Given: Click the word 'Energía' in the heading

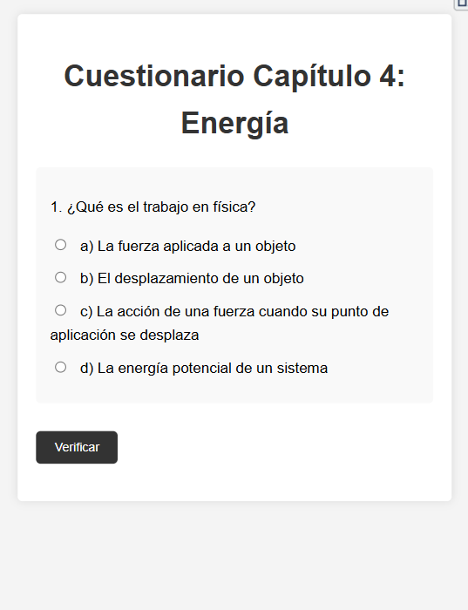Looking at the screenshot, I should [234, 124].
